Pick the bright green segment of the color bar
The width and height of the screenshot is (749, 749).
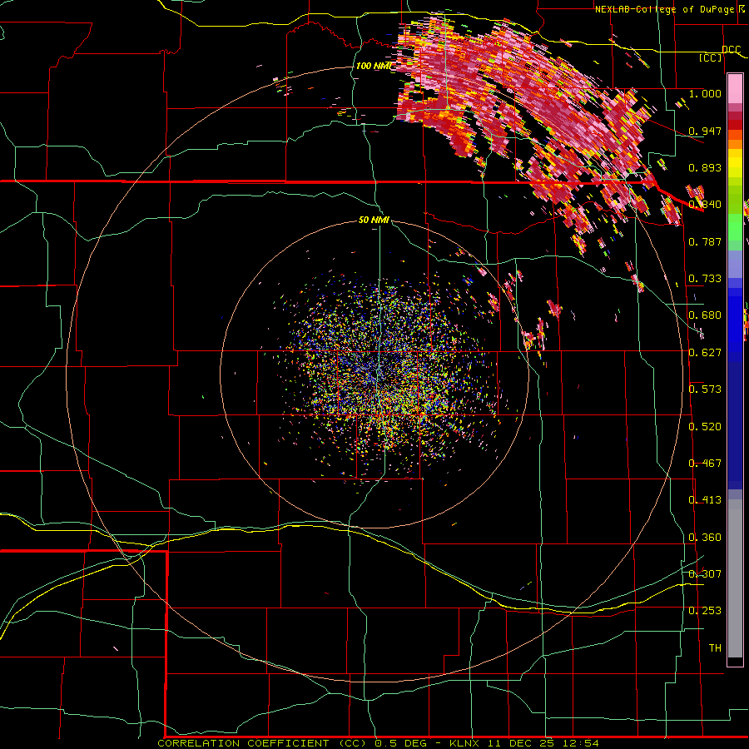(x=735, y=227)
